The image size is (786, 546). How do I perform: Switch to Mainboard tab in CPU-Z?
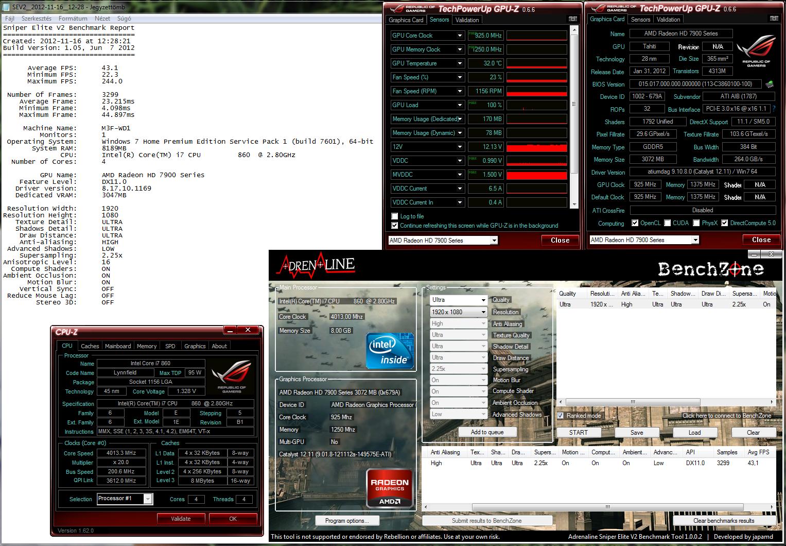coord(118,346)
